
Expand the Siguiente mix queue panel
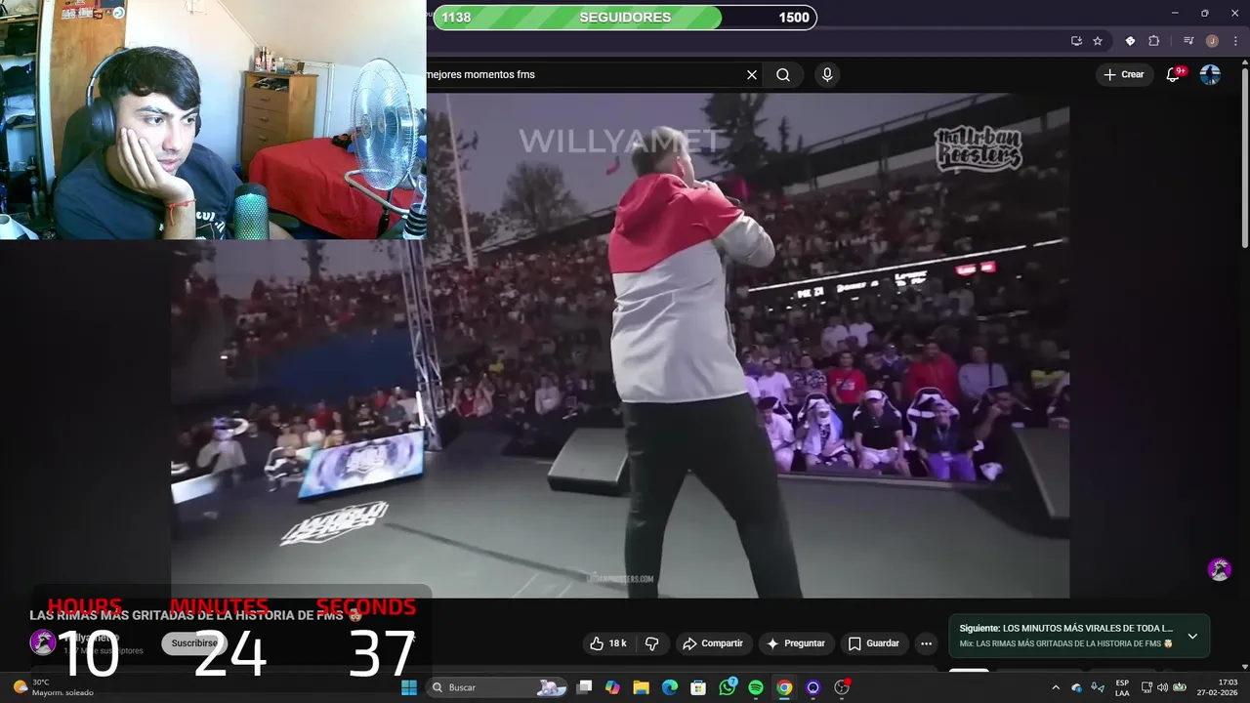[1192, 636]
